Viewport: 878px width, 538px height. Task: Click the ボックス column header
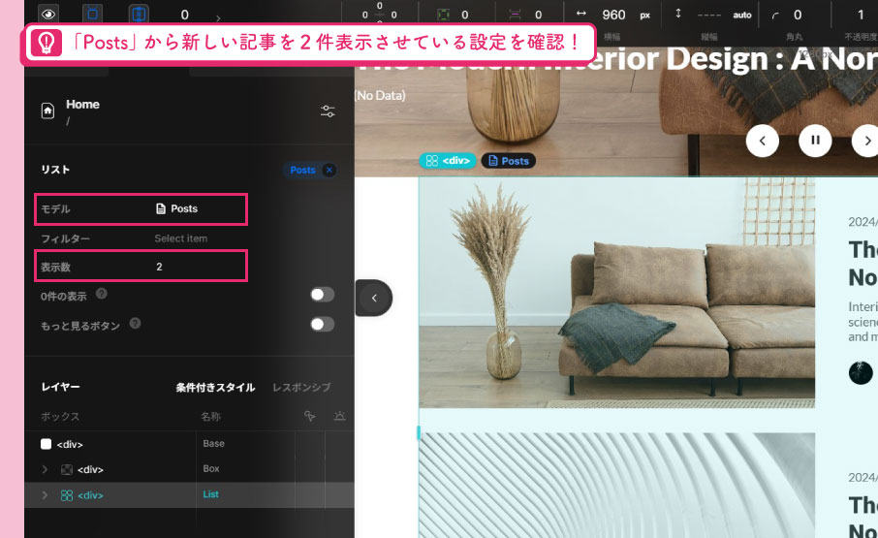click(60, 417)
